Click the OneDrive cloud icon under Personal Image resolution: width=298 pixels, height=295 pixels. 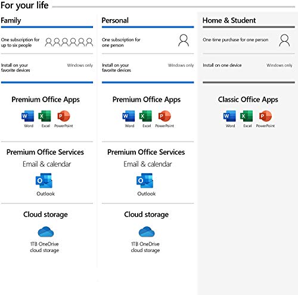click(x=147, y=232)
